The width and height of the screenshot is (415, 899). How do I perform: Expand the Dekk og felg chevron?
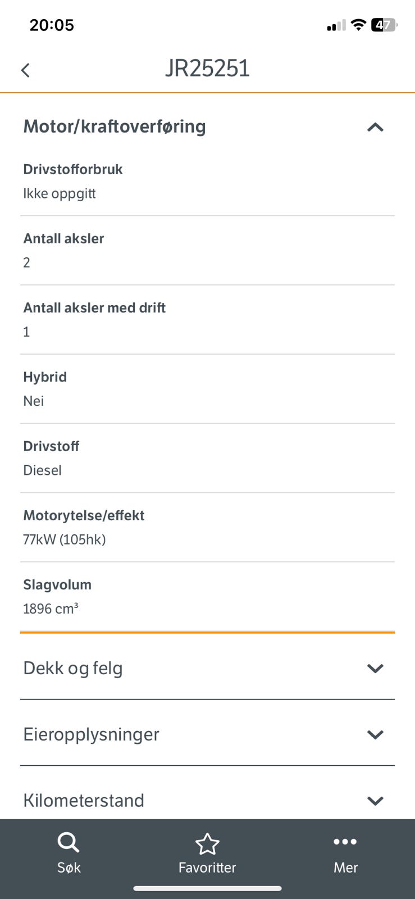(x=375, y=669)
